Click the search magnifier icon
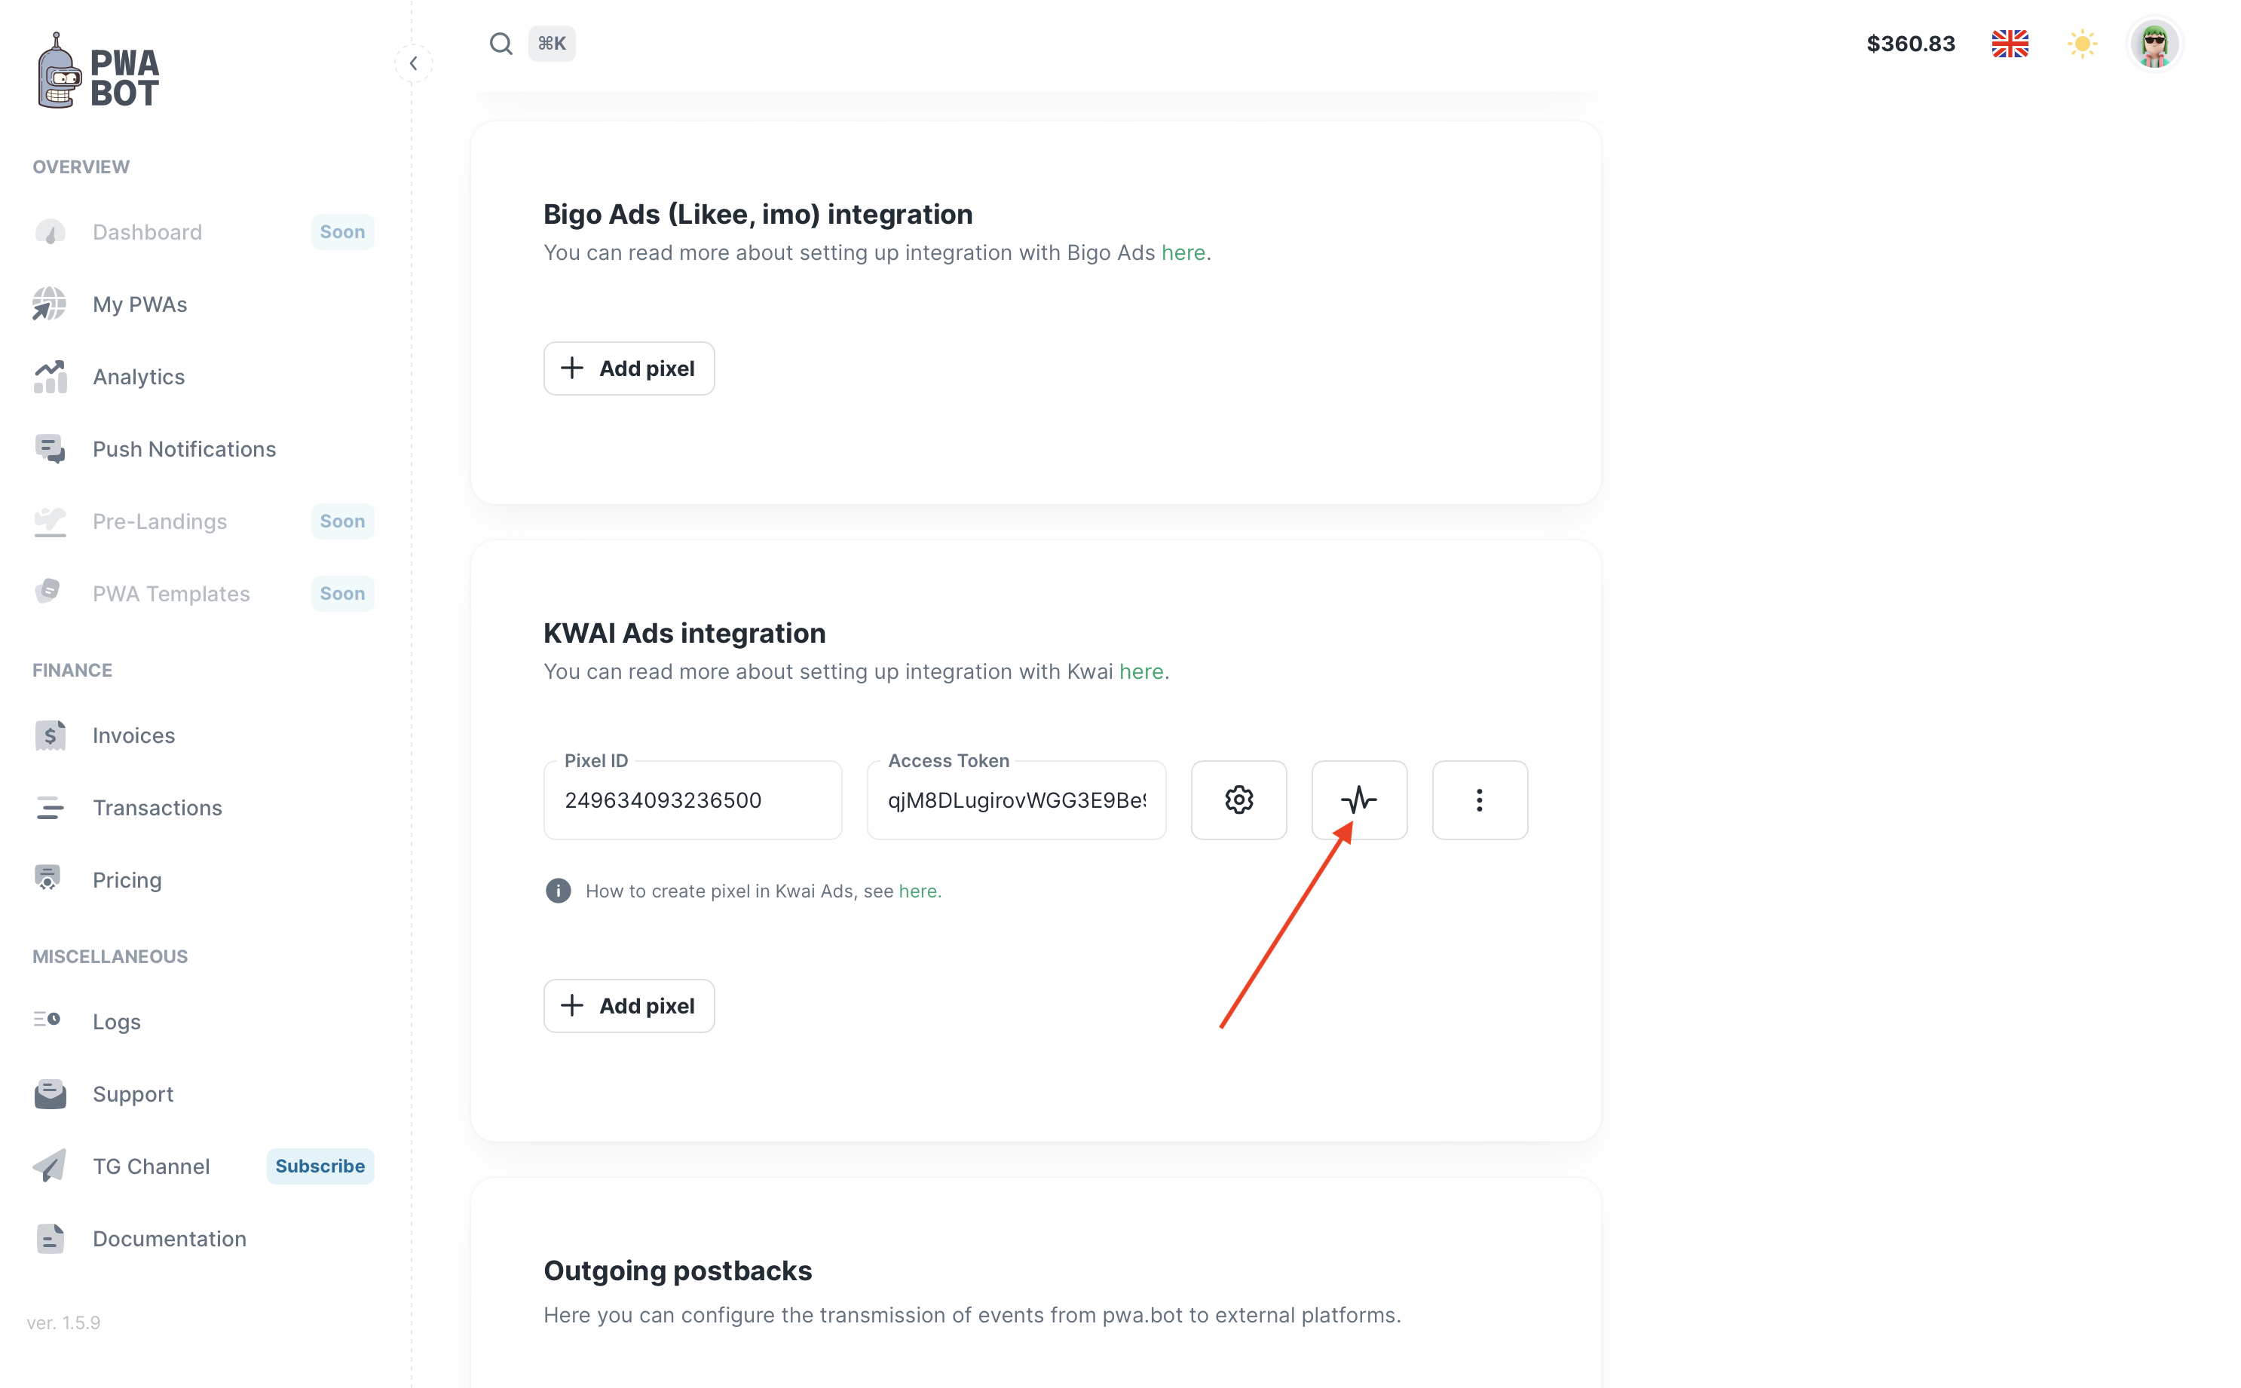The image size is (2241, 1388). coord(501,43)
